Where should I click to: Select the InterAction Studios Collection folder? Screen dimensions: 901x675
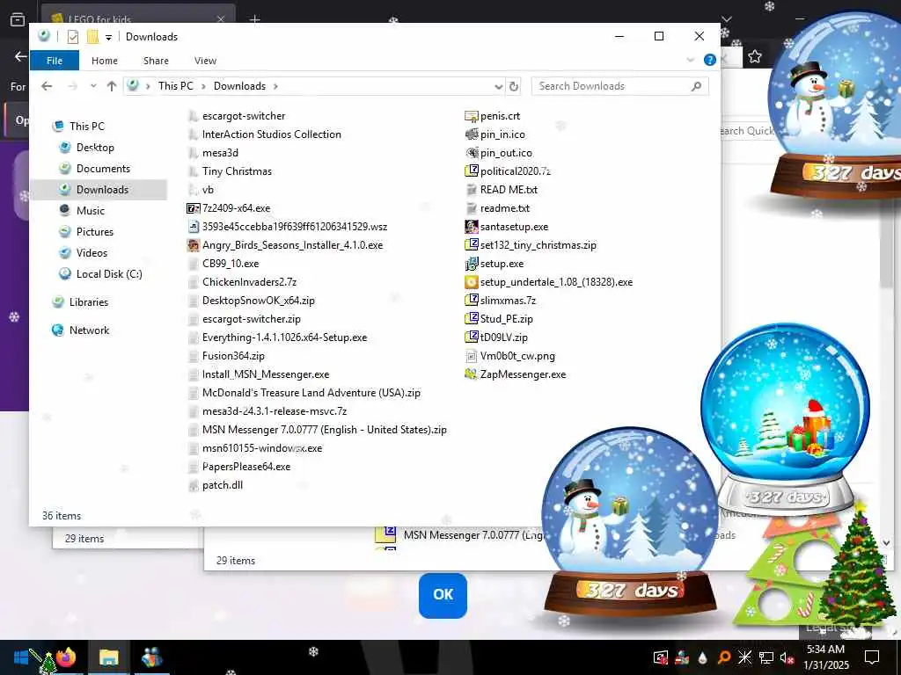[271, 134]
